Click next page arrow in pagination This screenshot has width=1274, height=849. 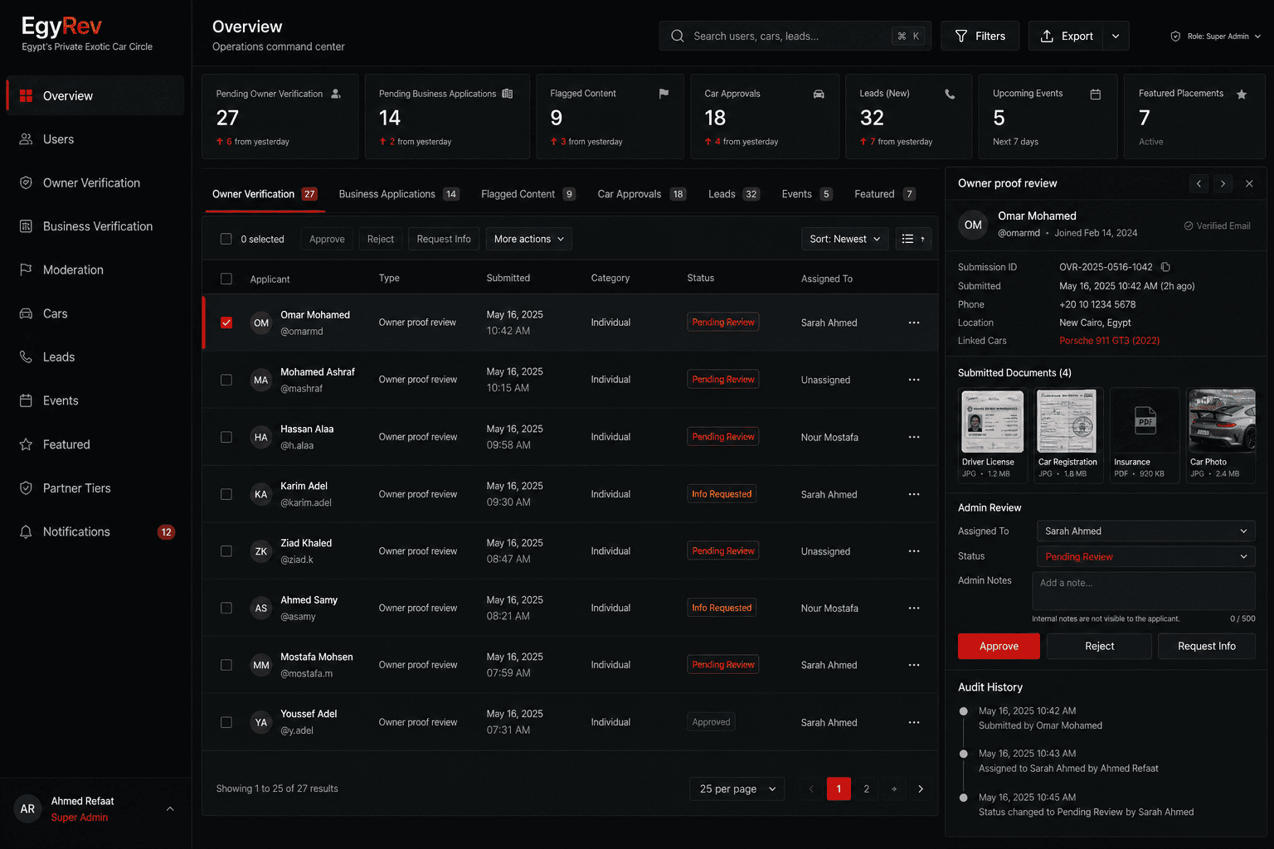921,788
